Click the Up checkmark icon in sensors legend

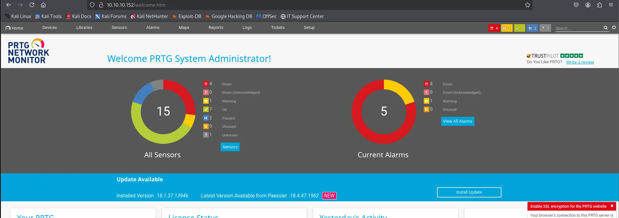(206, 109)
